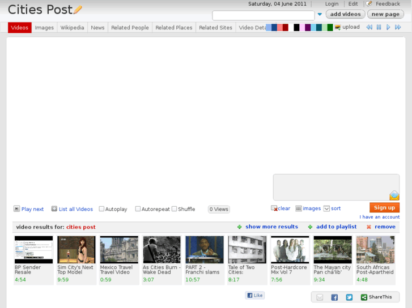This screenshot has width=412, height=308.
Task: Open the Related Sites tab
Action: pyautogui.click(x=215, y=28)
